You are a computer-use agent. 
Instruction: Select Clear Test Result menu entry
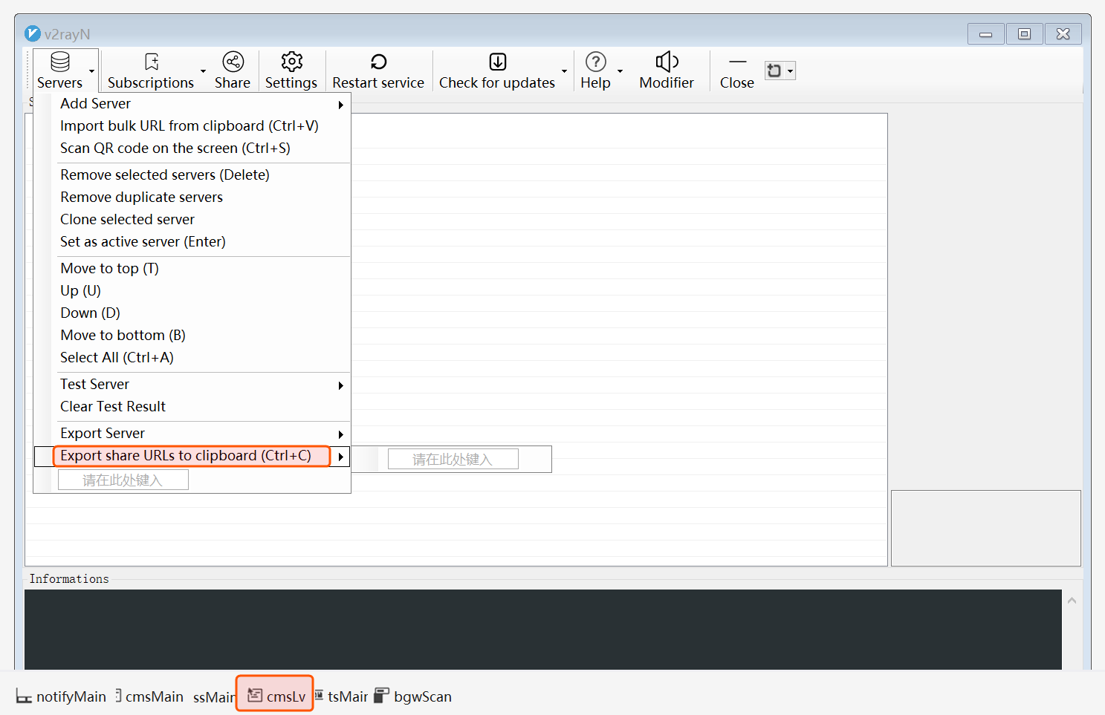click(x=113, y=407)
